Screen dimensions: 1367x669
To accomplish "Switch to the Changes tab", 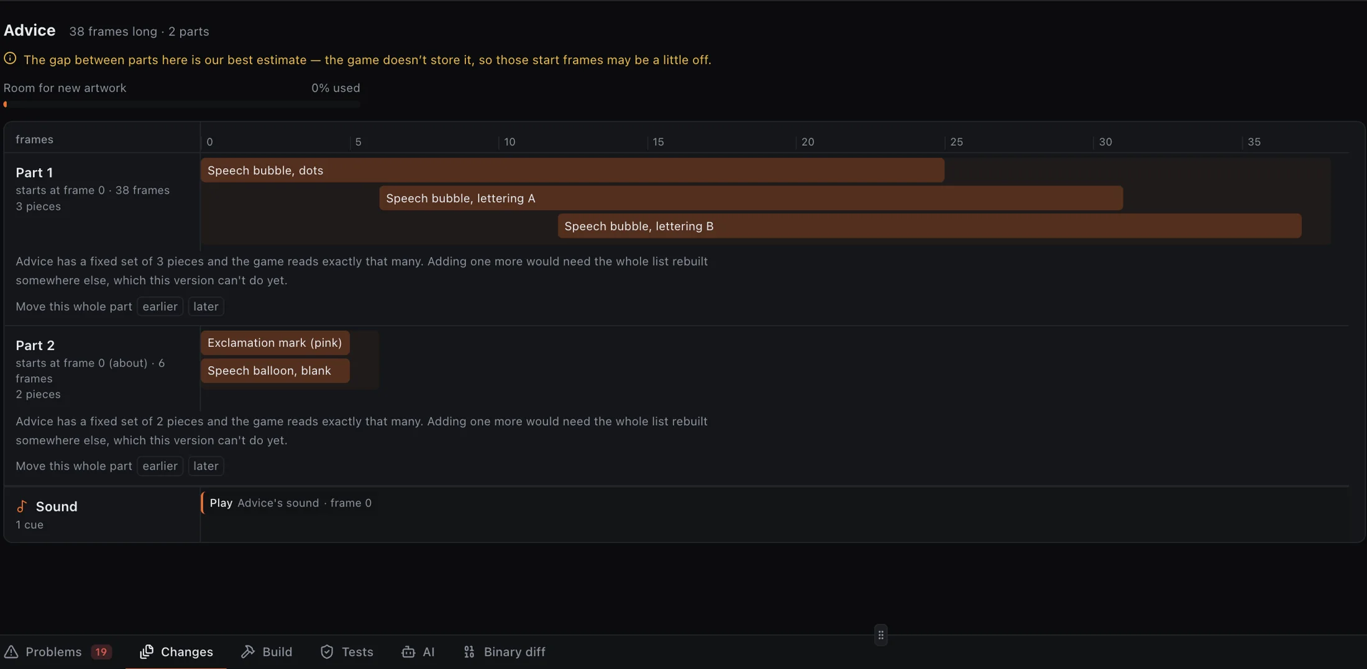I will click(176, 652).
